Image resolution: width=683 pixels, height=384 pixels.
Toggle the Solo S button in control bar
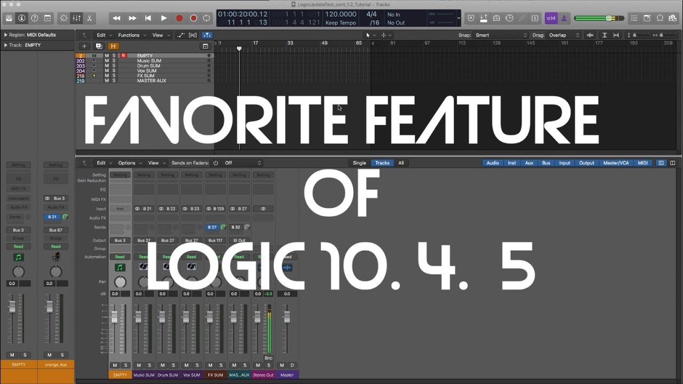(534, 18)
